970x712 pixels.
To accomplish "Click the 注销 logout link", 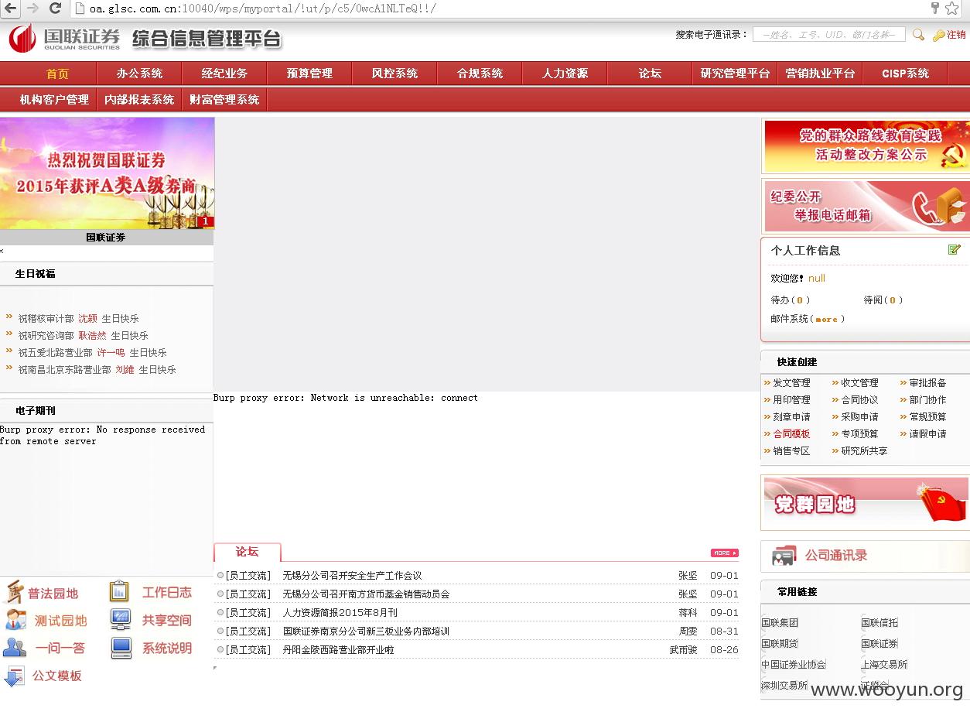I will (956, 35).
